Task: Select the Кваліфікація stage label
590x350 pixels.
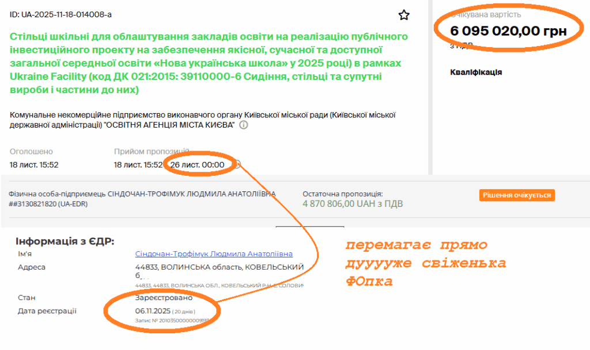Action: [x=475, y=72]
